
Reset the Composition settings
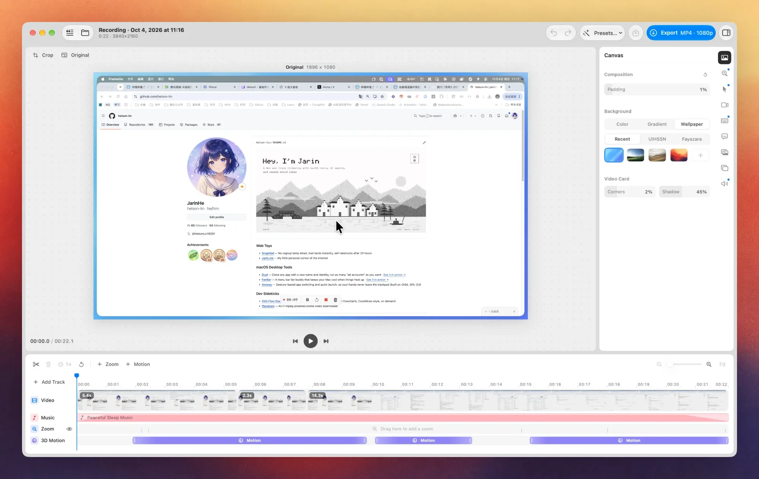pos(705,75)
